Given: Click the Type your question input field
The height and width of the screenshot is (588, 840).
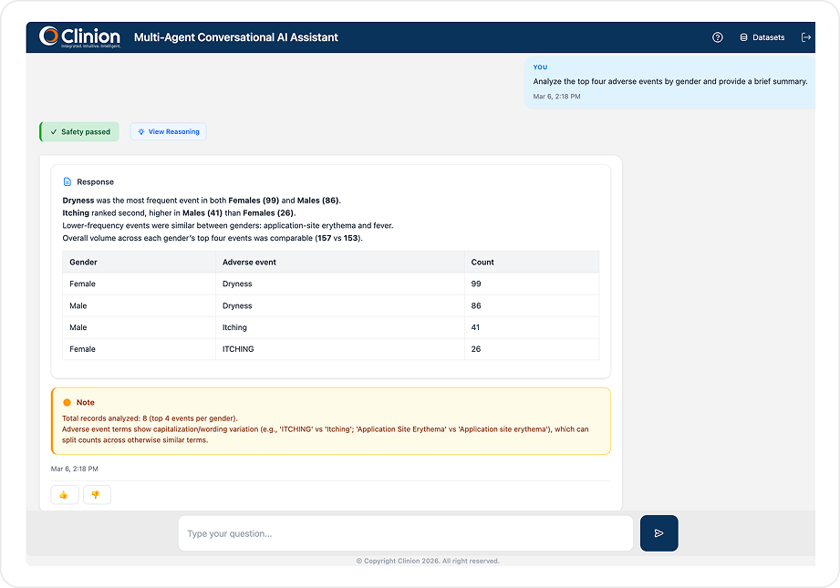Looking at the screenshot, I should (406, 532).
